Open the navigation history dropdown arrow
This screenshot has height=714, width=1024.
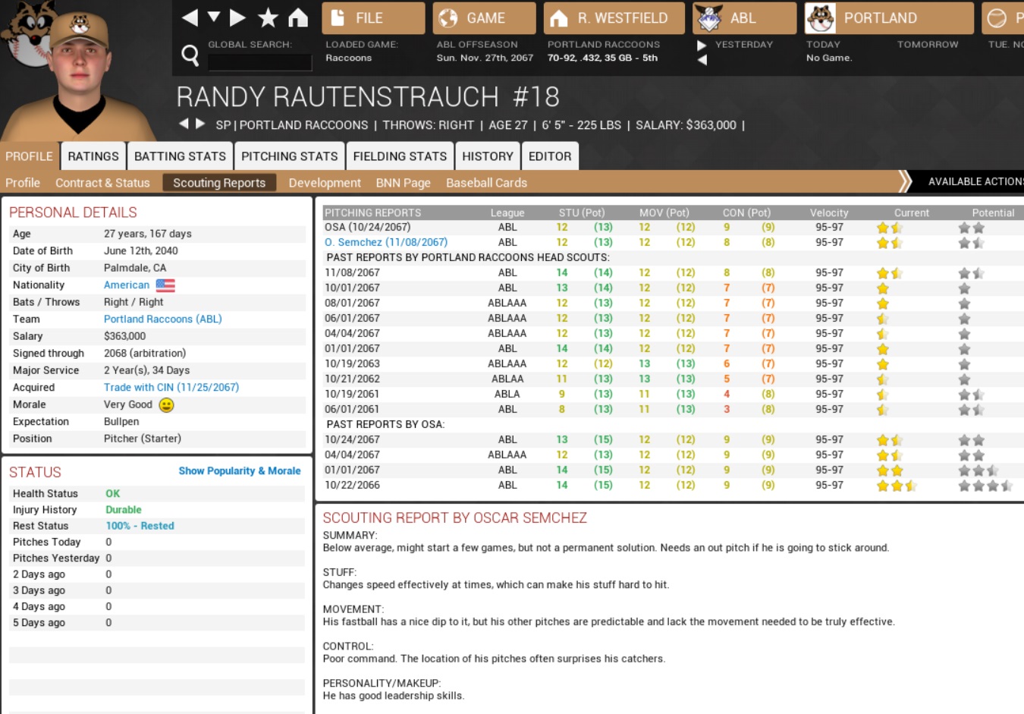(214, 17)
